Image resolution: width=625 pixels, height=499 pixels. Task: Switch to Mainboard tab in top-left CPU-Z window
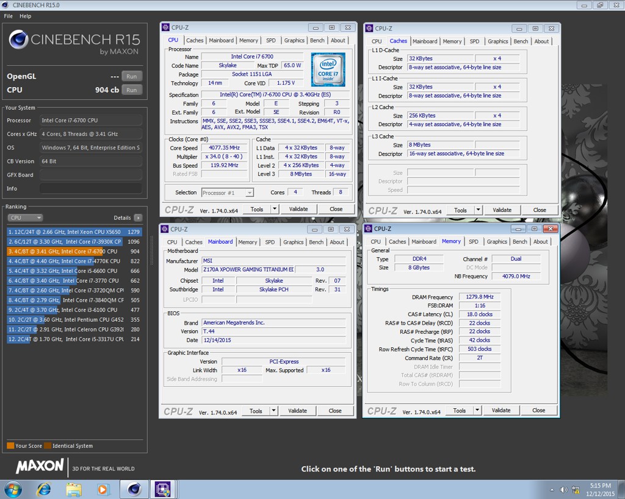(221, 40)
